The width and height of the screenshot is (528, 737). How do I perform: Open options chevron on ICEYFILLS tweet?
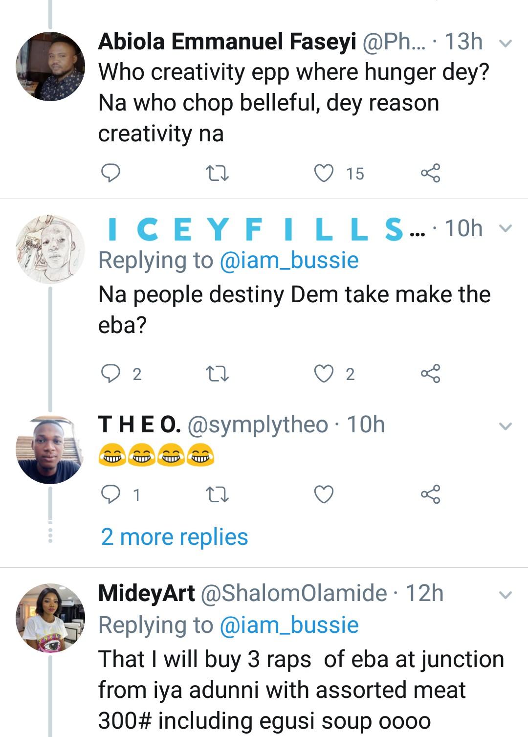coord(505,228)
